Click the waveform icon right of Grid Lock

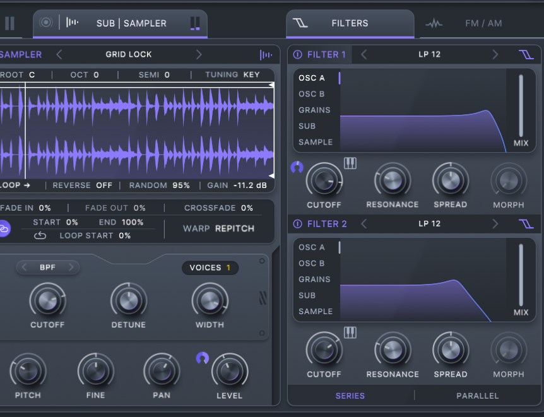(x=266, y=55)
